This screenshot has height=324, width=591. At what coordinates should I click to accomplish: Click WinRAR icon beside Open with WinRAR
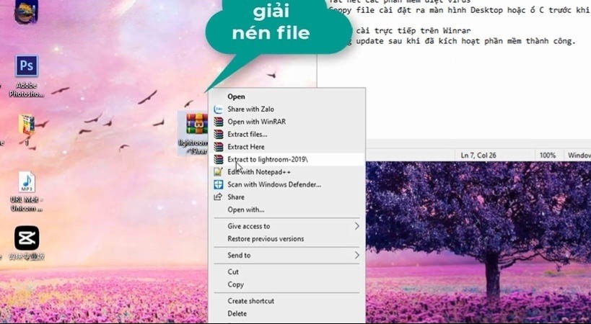218,122
